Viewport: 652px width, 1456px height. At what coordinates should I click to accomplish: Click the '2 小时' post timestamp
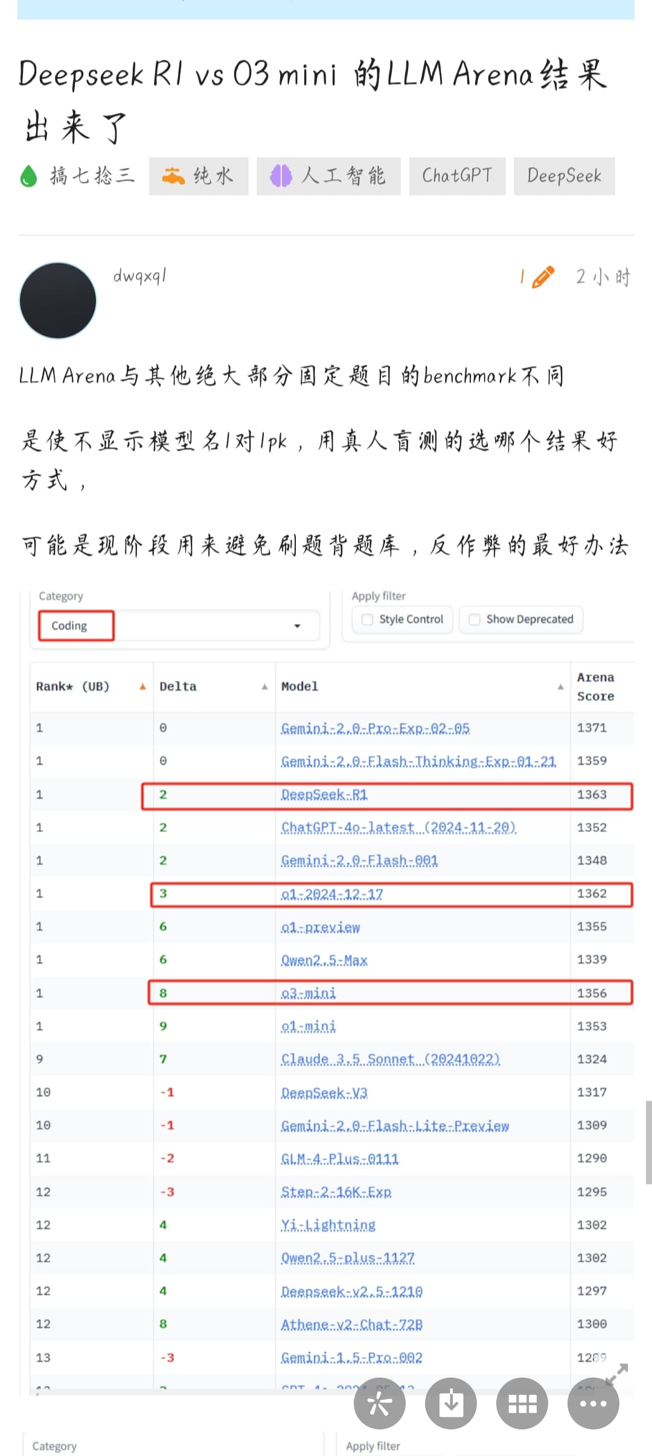tap(602, 277)
